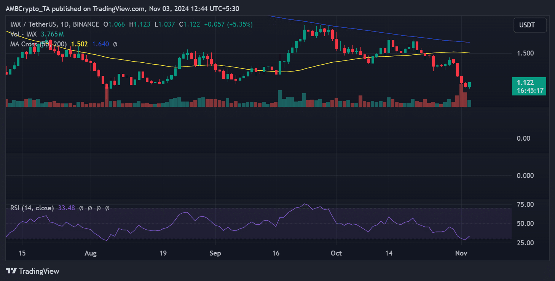Click the 25.00 RSI axis label

pyautogui.click(x=525, y=243)
